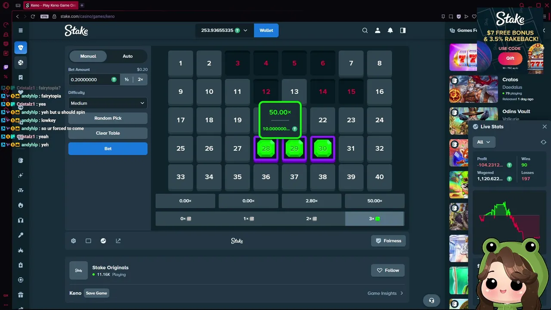Toggle Keno tile number 22
The width and height of the screenshot is (551, 310).
point(323,121)
